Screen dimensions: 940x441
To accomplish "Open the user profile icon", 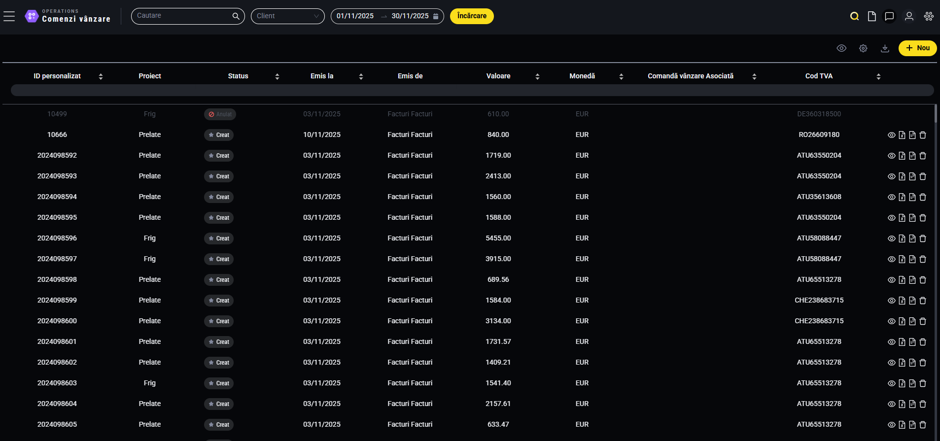I will tap(909, 16).
